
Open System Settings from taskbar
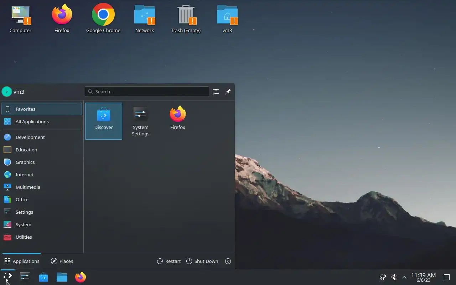25,277
